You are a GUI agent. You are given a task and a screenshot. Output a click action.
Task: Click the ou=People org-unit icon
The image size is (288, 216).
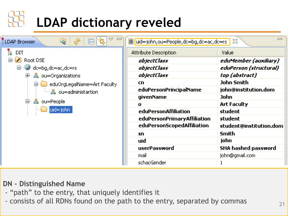pyautogui.click(x=36, y=101)
